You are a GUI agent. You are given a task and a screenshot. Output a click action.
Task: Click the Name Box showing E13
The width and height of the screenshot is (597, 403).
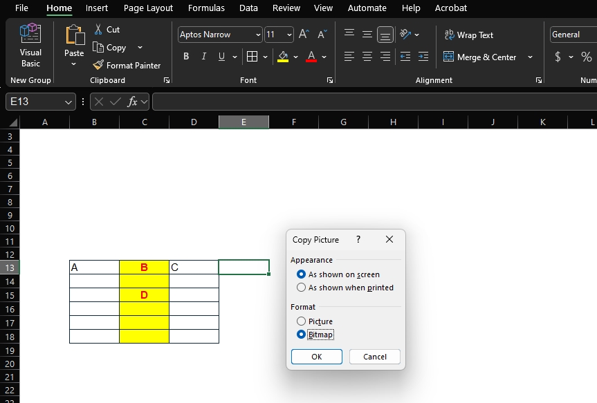click(35, 102)
